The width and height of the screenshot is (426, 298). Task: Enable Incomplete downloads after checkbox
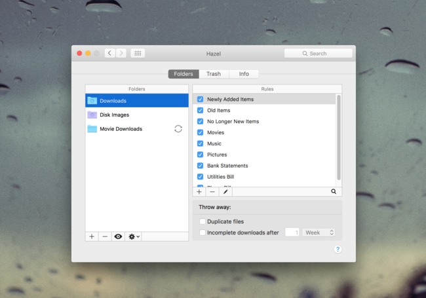203,233
